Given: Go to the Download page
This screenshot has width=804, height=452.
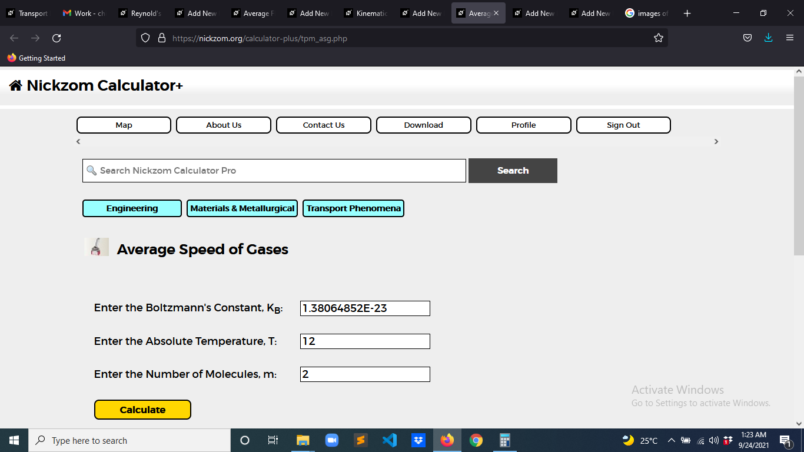Looking at the screenshot, I should [x=424, y=125].
